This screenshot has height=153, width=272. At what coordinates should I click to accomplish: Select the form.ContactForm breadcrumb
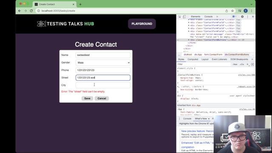click(213, 54)
